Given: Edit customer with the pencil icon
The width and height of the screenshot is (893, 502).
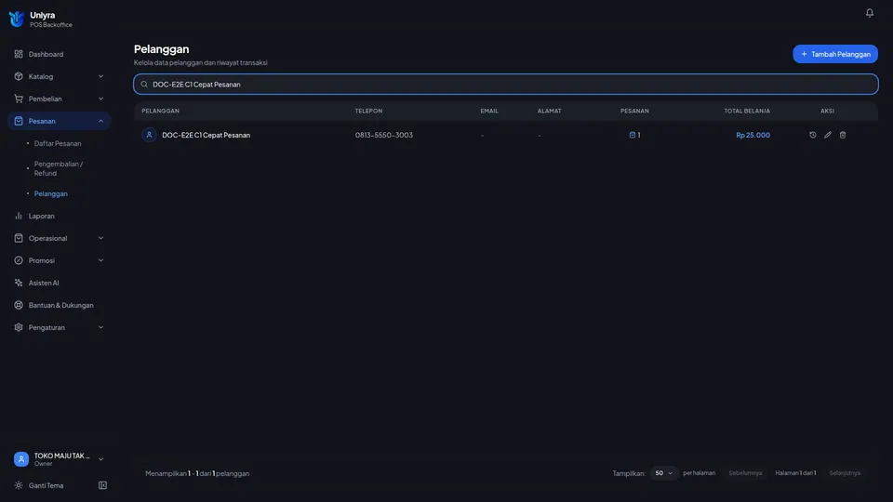Looking at the screenshot, I should (x=828, y=135).
